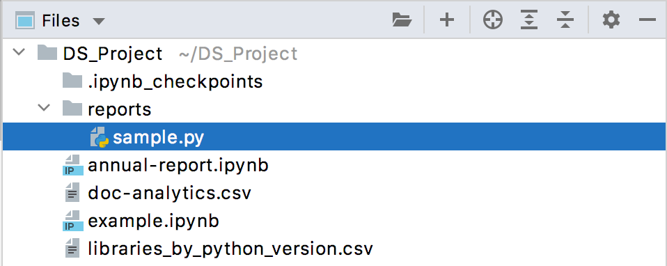The image size is (667, 266).
Task: Click the Files view window icon
Action: [24, 20]
